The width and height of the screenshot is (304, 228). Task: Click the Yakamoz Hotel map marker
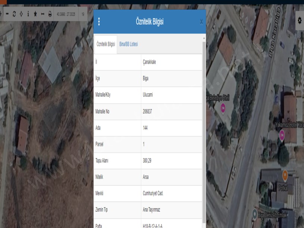(282, 135)
